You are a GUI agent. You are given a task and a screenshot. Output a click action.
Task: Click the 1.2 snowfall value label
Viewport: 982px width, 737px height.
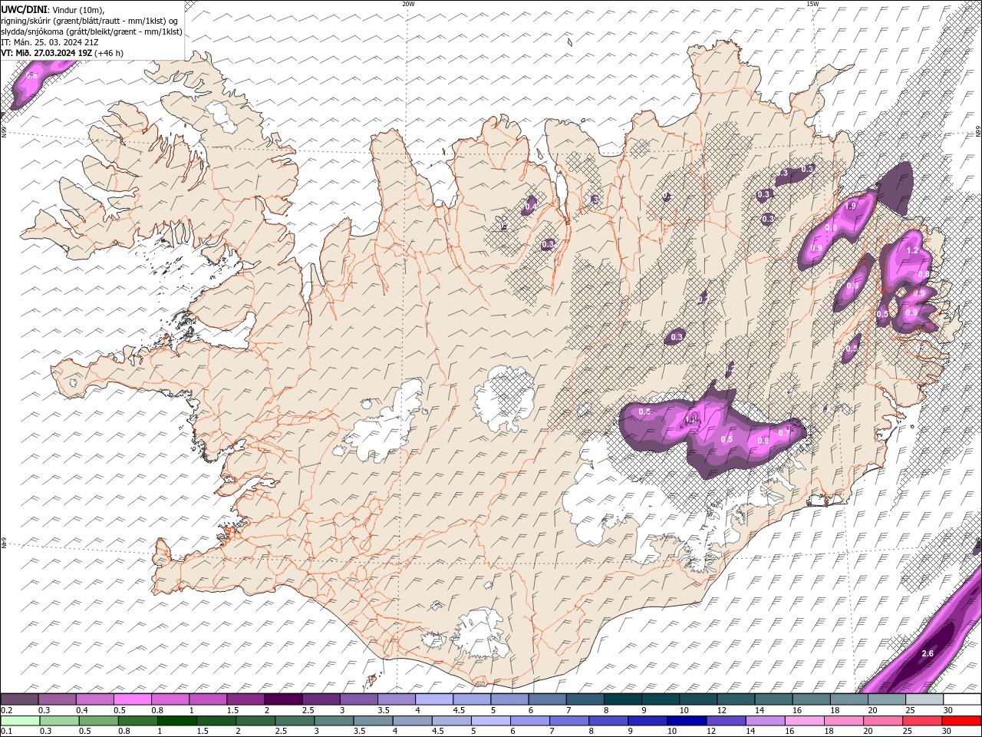[x=912, y=251]
